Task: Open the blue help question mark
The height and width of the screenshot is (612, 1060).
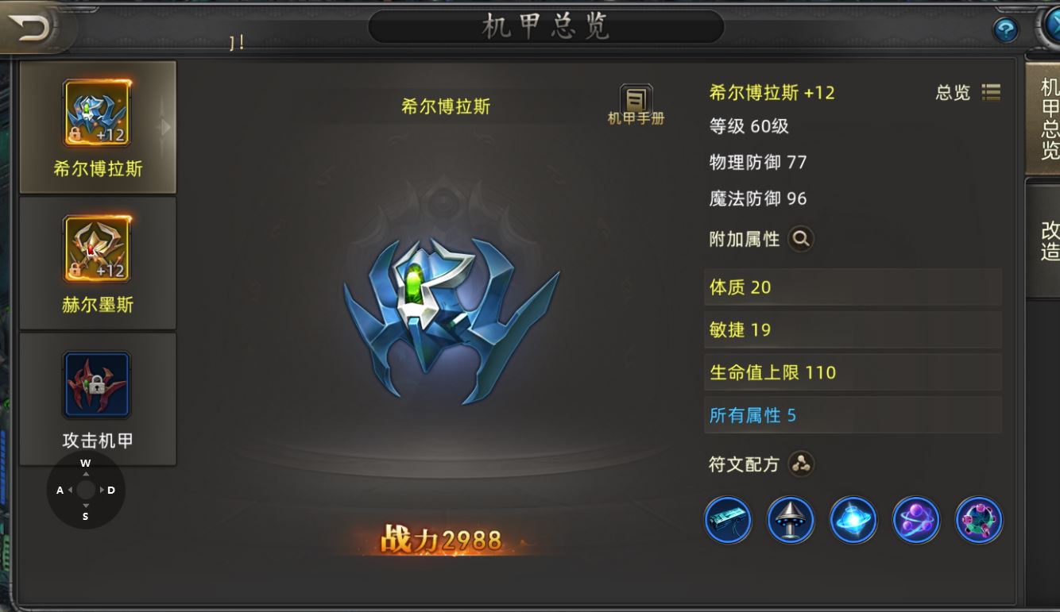Action: [1005, 30]
